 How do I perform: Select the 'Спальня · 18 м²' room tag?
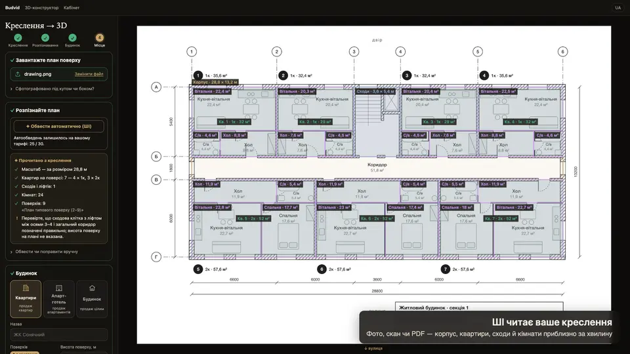coord(457,208)
